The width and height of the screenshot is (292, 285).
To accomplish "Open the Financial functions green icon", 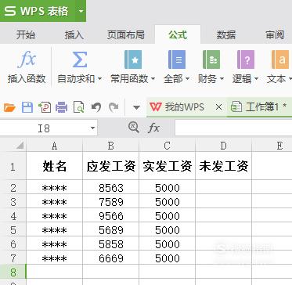I will [x=211, y=60].
